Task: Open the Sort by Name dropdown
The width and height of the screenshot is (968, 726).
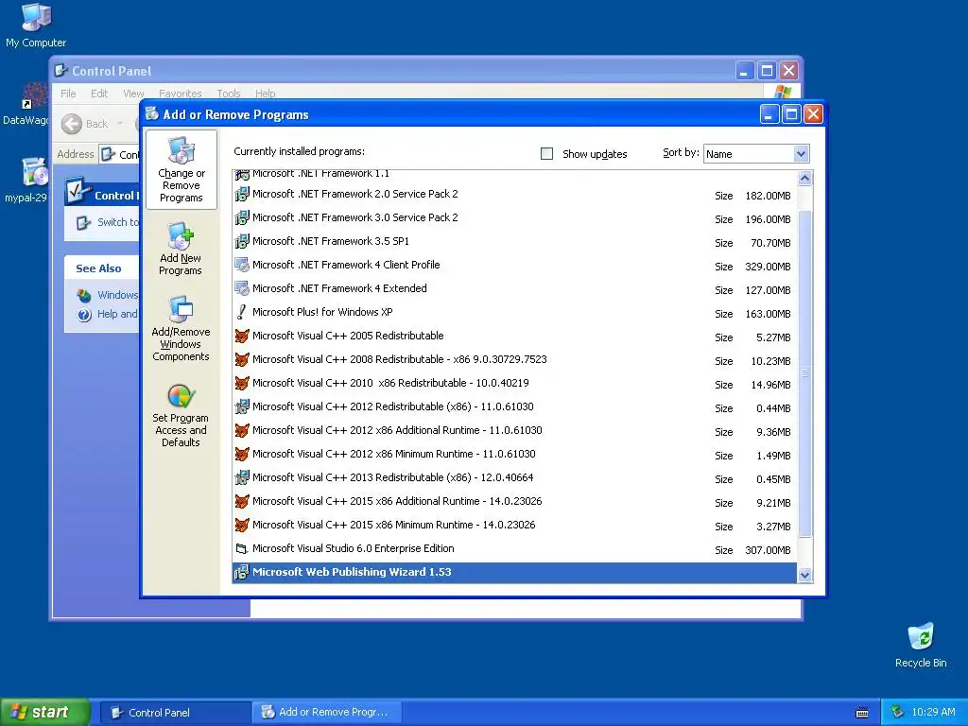Action: (801, 154)
